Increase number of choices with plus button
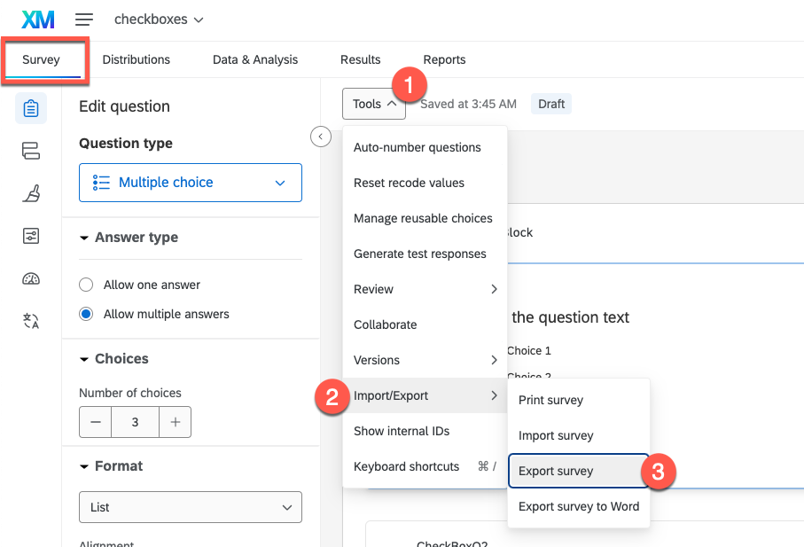Viewport: 804px width, 547px height. (x=176, y=422)
